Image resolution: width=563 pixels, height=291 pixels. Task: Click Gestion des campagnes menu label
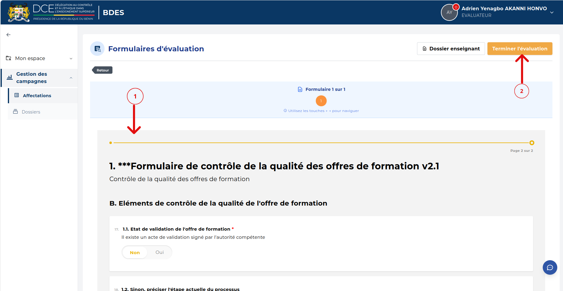pos(32,78)
